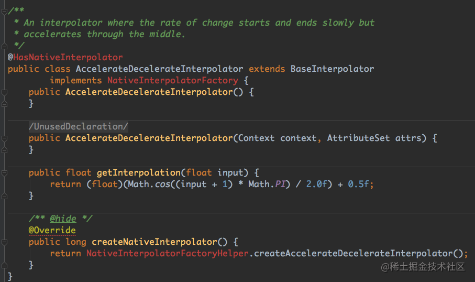Viewport: 475px width, 282px height.
Task: Collapse the Context constructor fold marker
Action: click(x=4, y=138)
